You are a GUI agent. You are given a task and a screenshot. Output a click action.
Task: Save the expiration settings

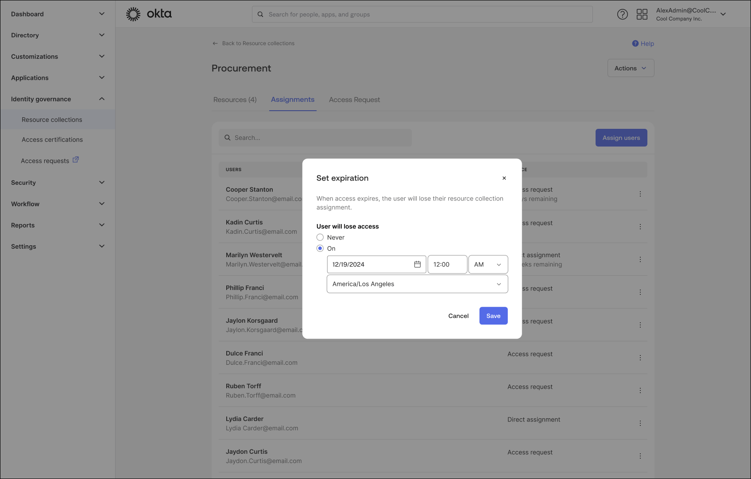click(493, 316)
